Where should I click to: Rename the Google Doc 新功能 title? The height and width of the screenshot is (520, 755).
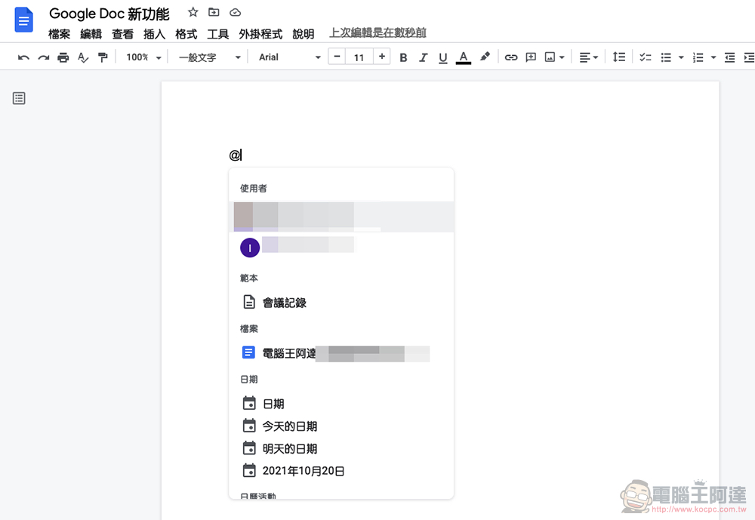tap(109, 14)
